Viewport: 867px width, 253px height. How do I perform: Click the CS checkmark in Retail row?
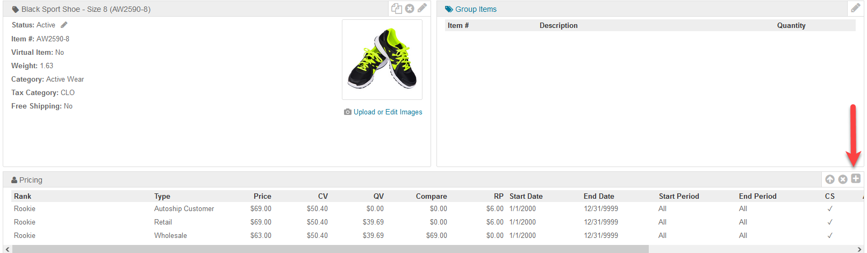830,222
